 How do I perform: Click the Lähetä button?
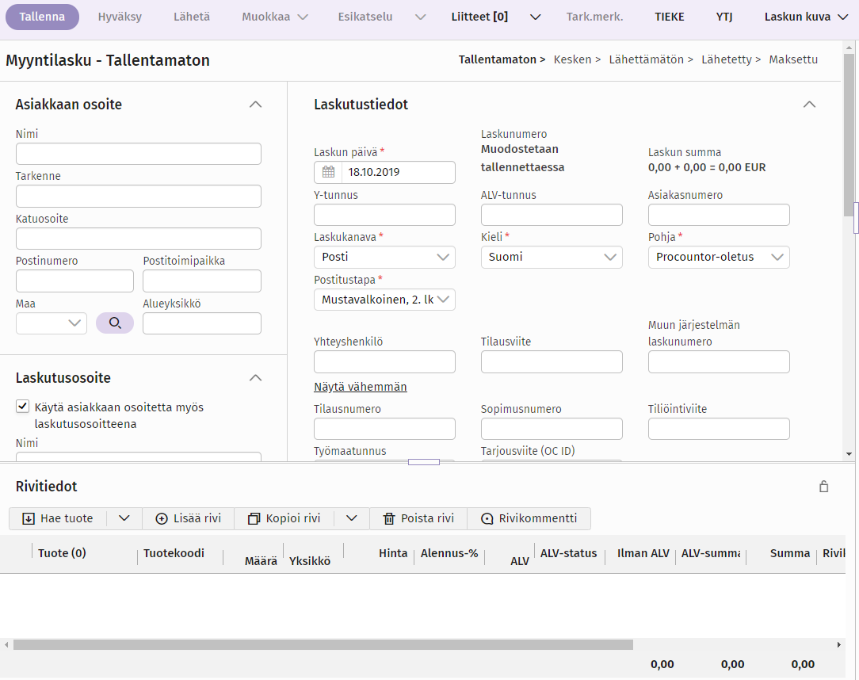(x=192, y=17)
